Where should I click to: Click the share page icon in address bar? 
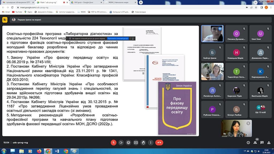click(x=252, y=7)
